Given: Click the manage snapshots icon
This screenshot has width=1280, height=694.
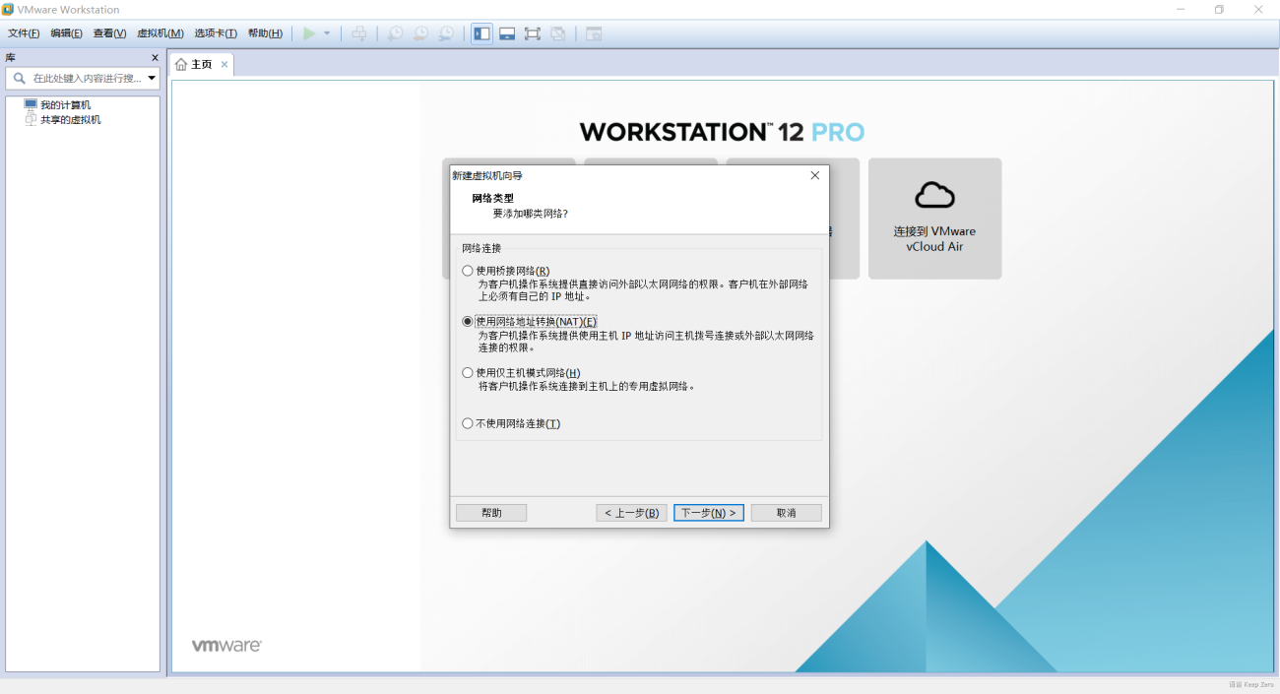Looking at the screenshot, I should (446, 33).
